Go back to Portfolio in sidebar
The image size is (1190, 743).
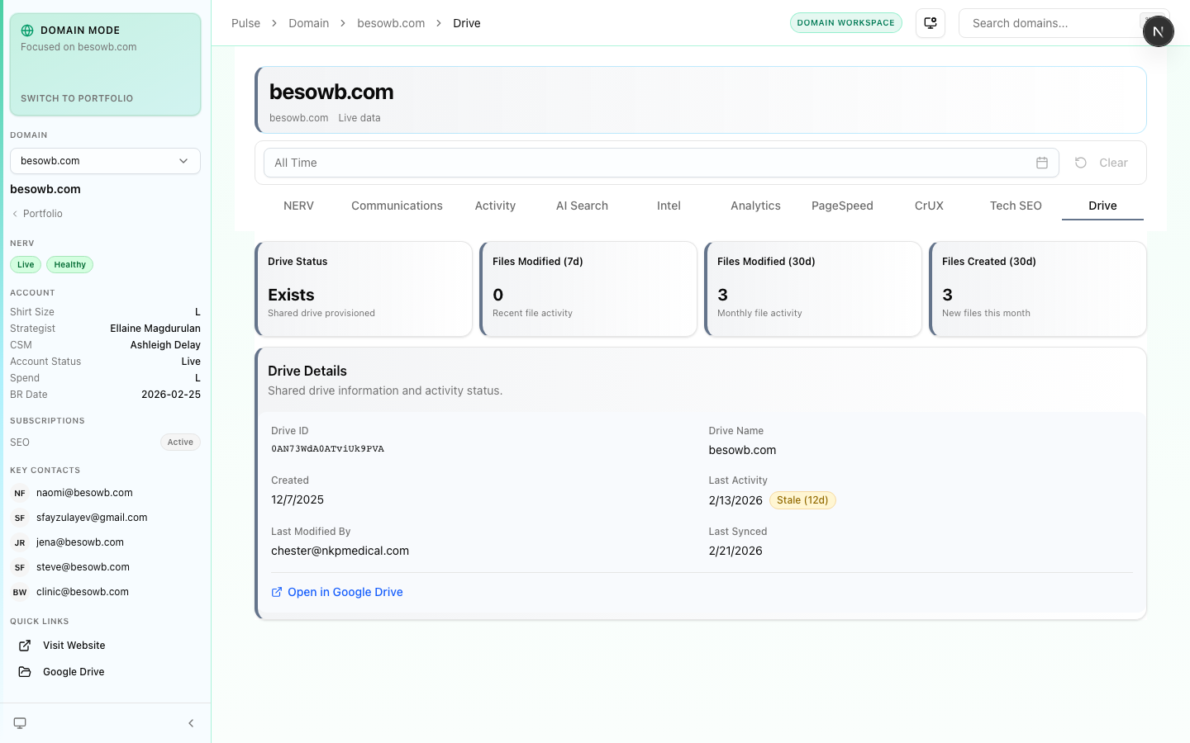tap(42, 214)
